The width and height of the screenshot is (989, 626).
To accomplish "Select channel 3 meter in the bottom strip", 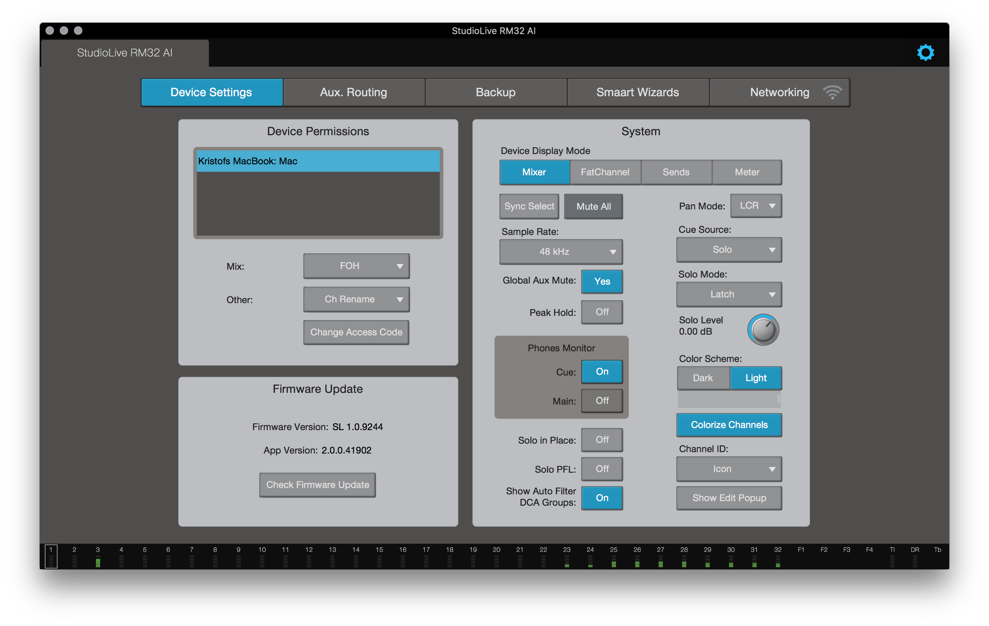I will (98, 556).
